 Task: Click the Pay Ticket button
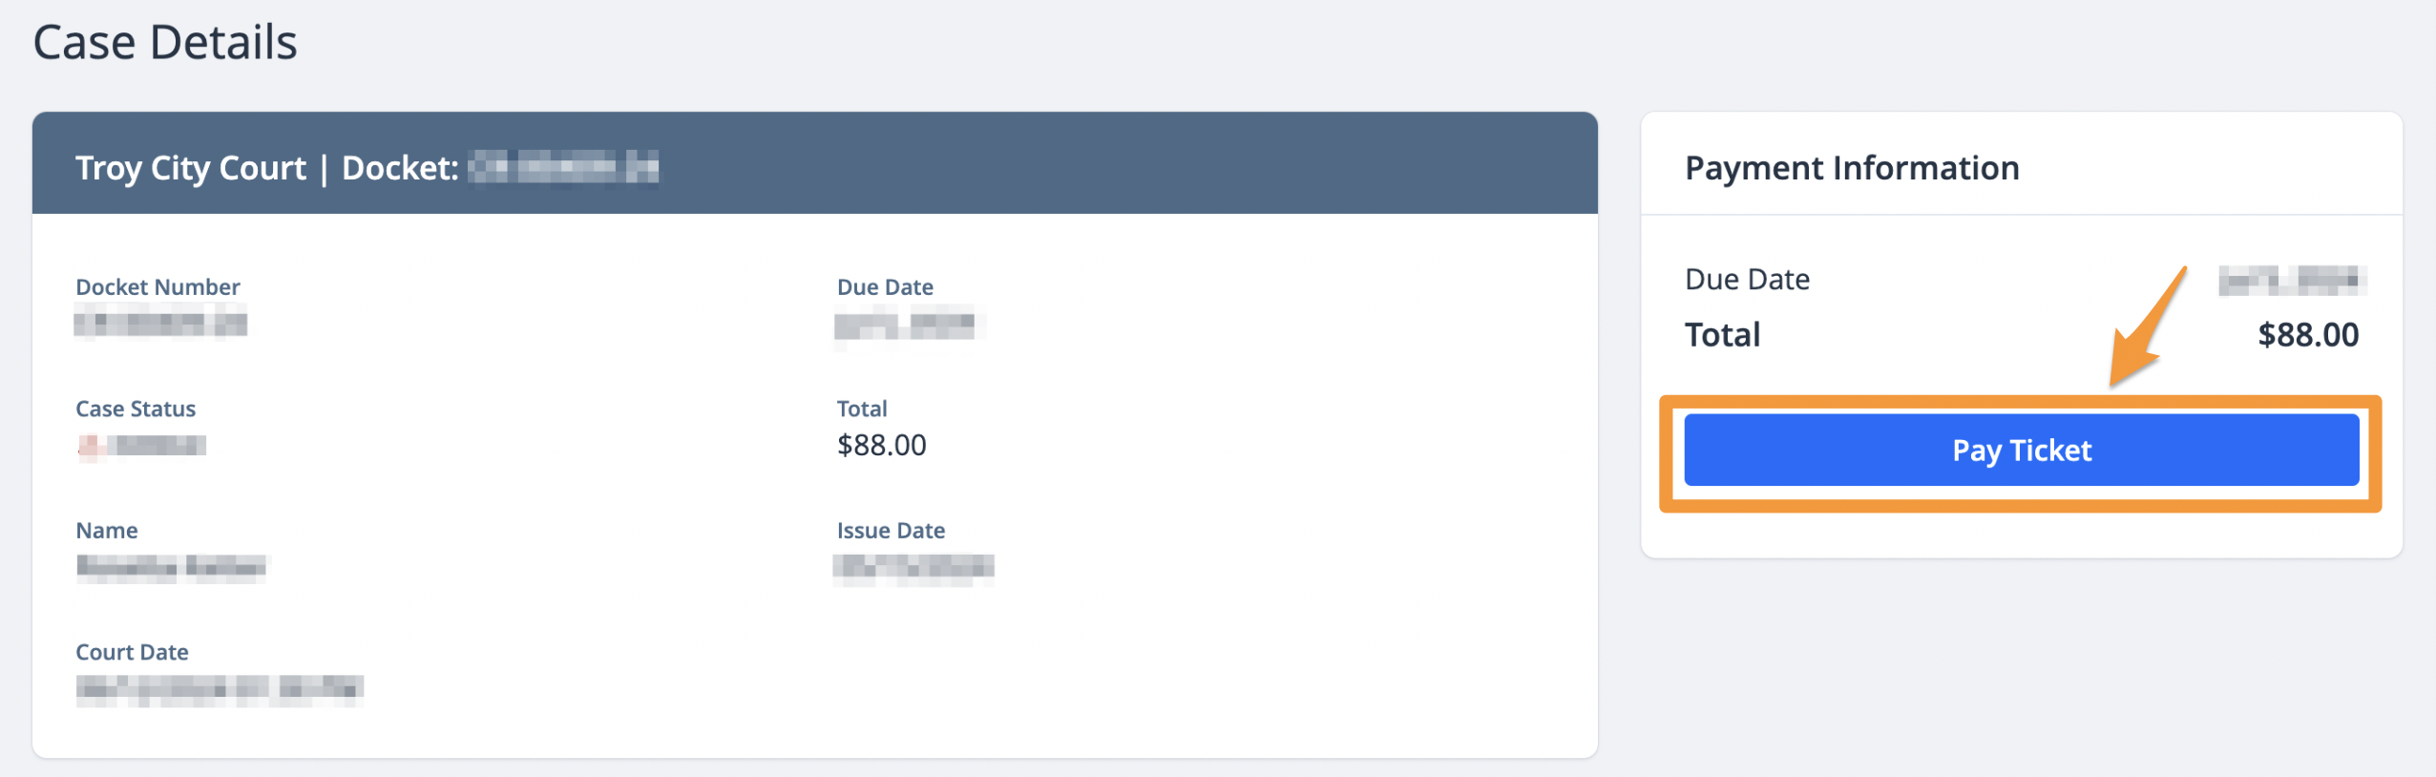pyautogui.click(x=2022, y=450)
